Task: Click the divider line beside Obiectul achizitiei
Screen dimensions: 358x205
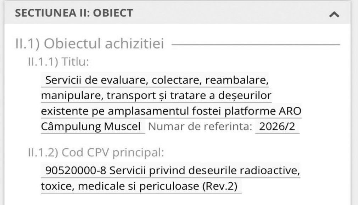Action: click(256, 45)
